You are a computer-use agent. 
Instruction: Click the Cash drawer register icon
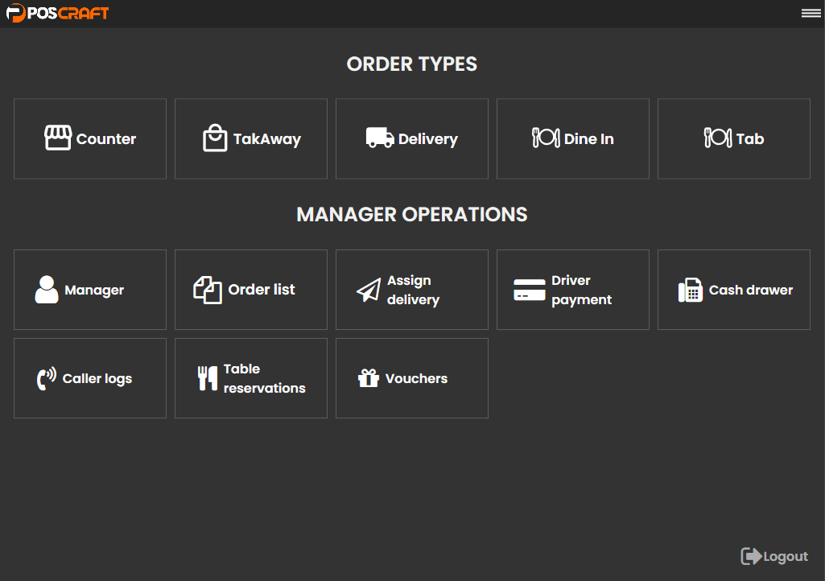691,290
